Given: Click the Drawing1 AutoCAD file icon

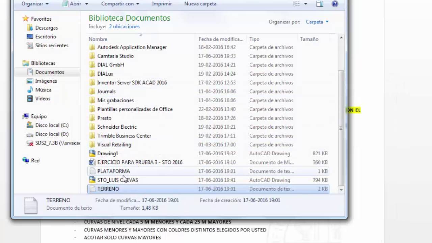Looking at the screenshot, I should tap(92, 153).
